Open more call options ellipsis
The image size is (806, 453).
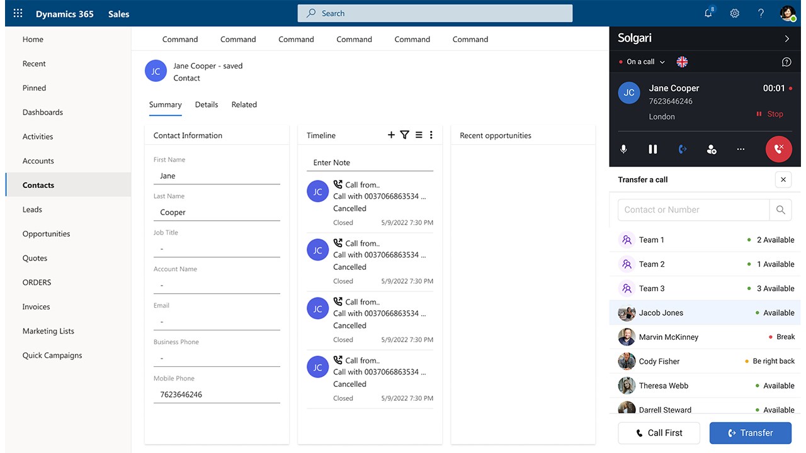pyautogui.click(x=741, y=149)
